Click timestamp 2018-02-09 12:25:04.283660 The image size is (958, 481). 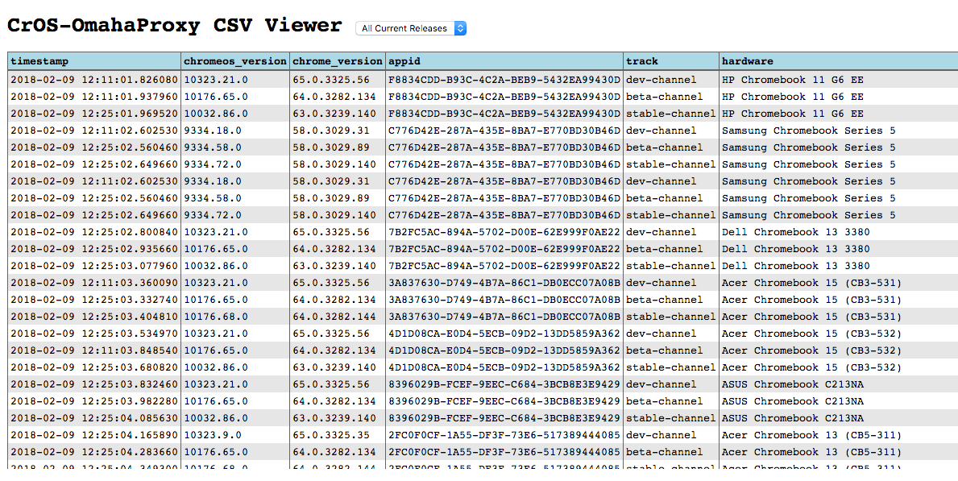95,452
